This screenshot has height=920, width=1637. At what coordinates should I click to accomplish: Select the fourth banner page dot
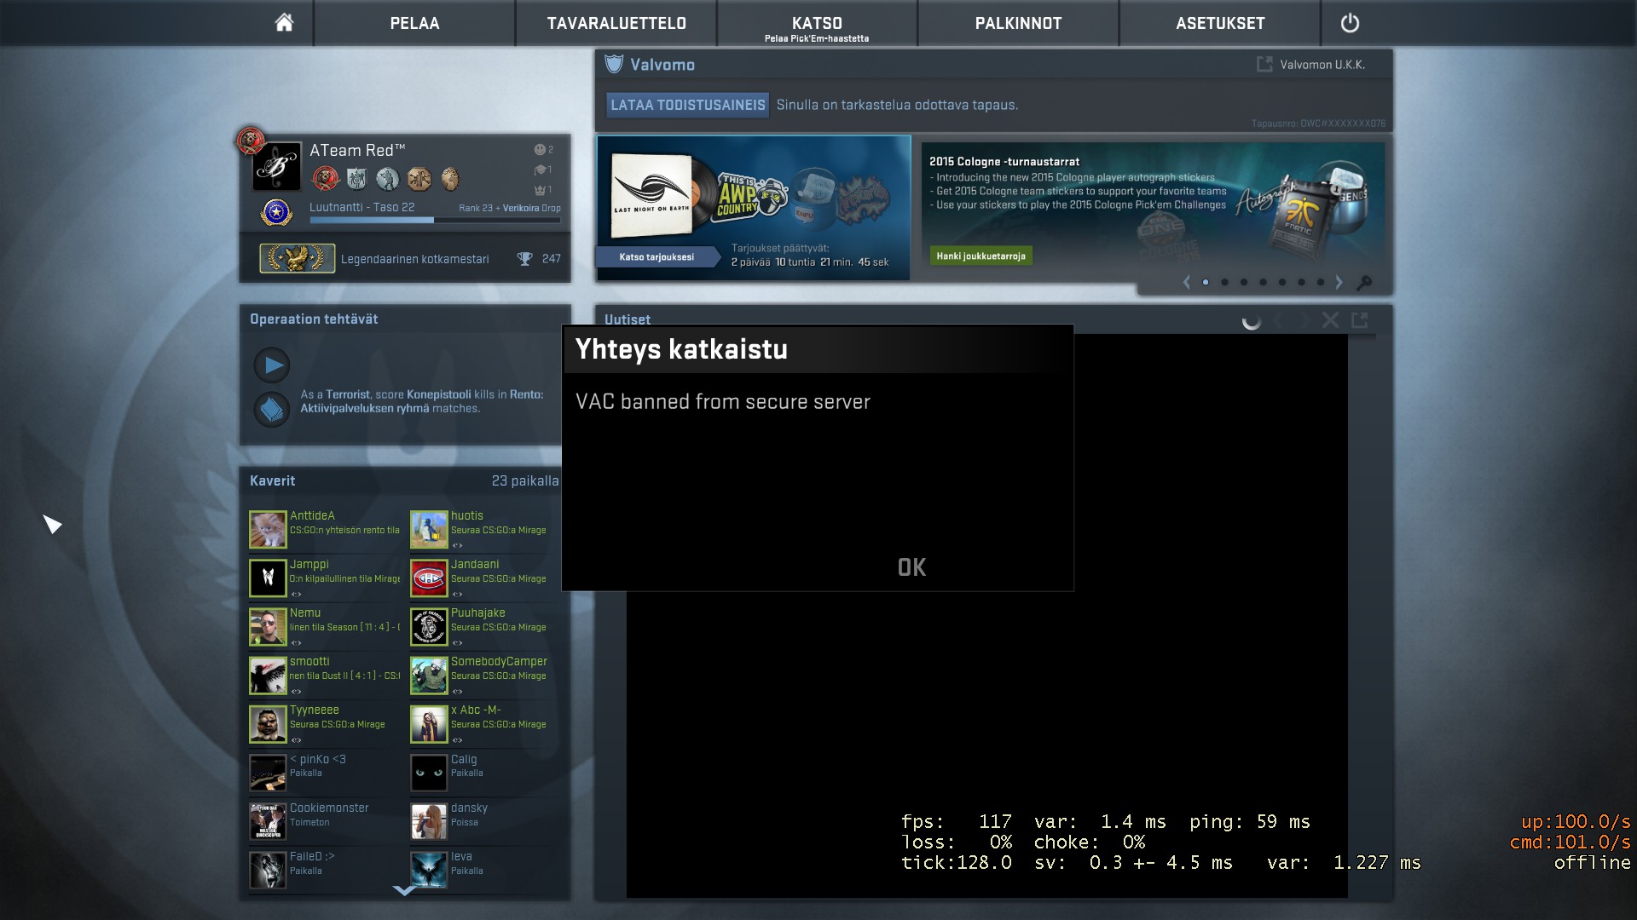(x=1263, y=282)
